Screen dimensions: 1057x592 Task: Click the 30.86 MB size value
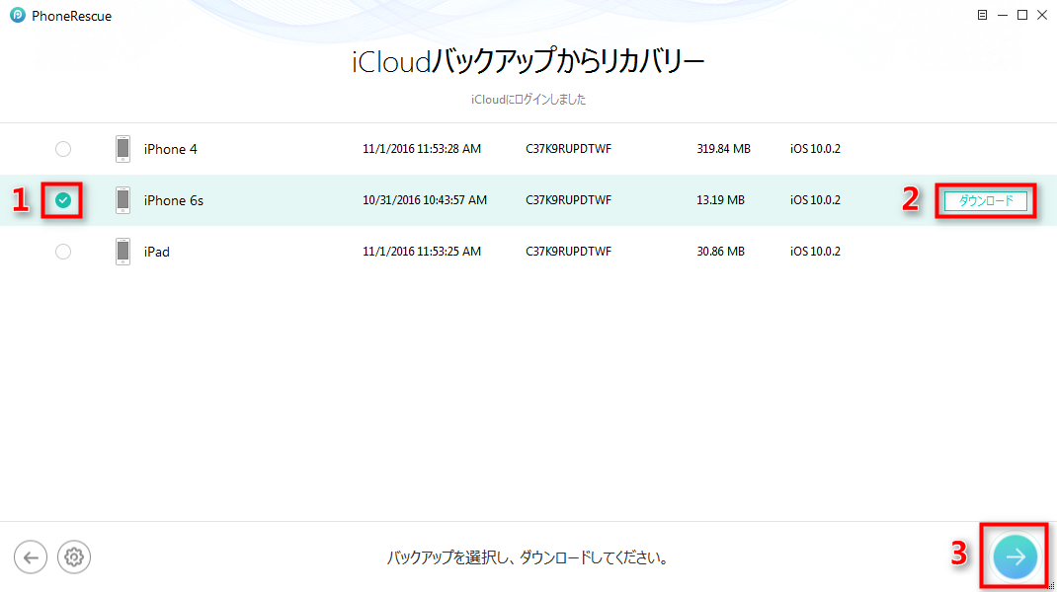point(720,252)
